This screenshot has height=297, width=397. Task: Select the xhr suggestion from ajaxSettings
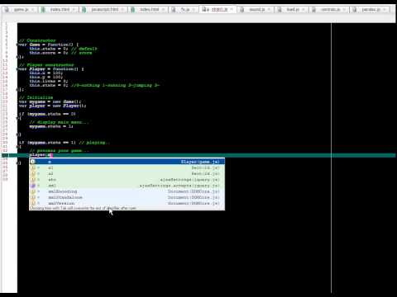(127, 180)
